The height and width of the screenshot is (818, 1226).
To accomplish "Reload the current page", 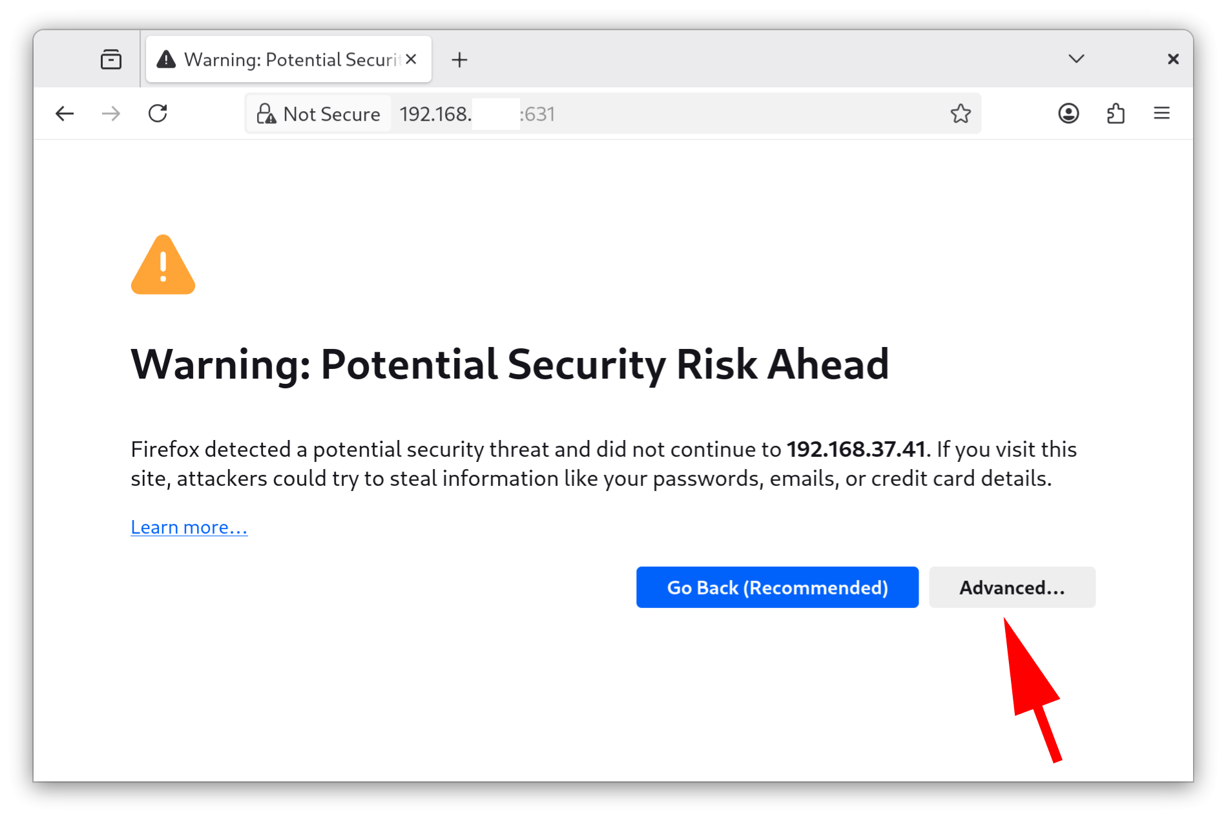I will (158, 114).
